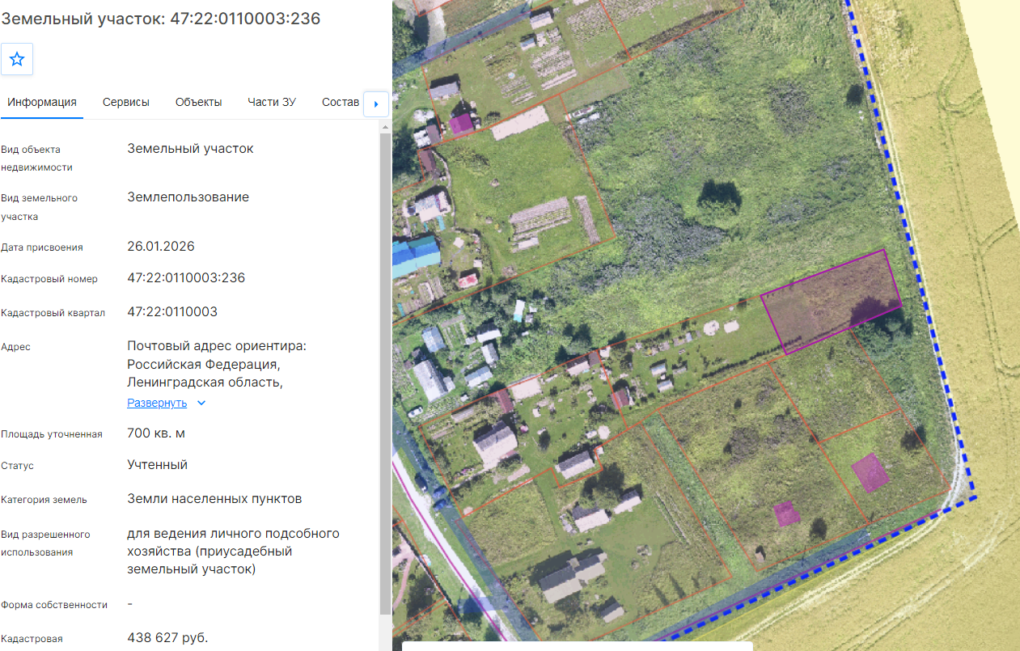Click the white panel at the map bottom
This screenshot has height=651, width=1020.
[x=578, y=646]
